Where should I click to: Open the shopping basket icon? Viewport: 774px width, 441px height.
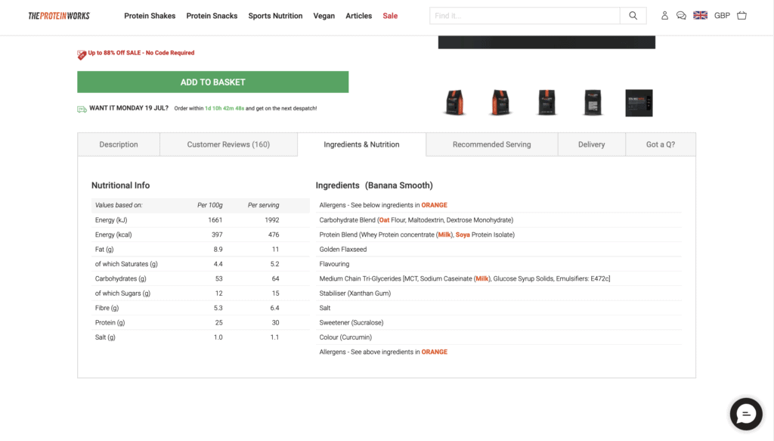[x=741, y=15]
